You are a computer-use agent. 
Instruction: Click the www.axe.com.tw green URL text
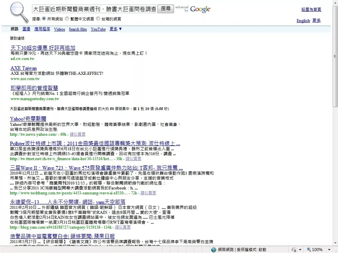pos(25,79)
